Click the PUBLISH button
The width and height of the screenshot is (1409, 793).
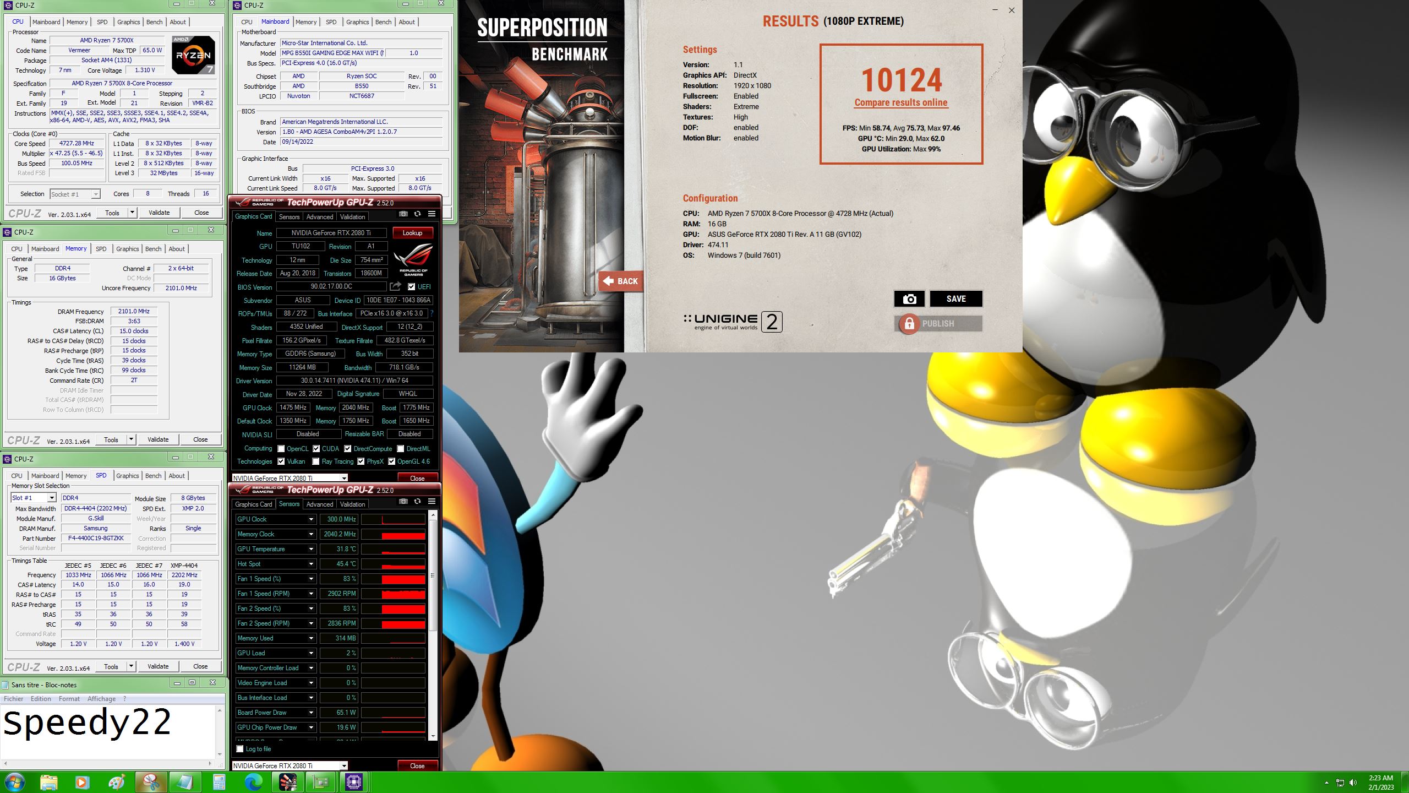coord(938,324)
